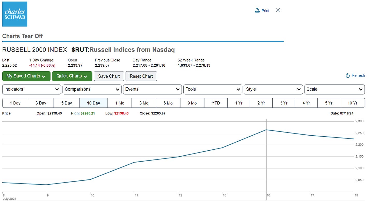Image resolution: width=377 pixels, height=216 pixels.
Task: Click the RUSSELL 2000 INDEX title
Action: pyautogui.click(x=34, y=50)
